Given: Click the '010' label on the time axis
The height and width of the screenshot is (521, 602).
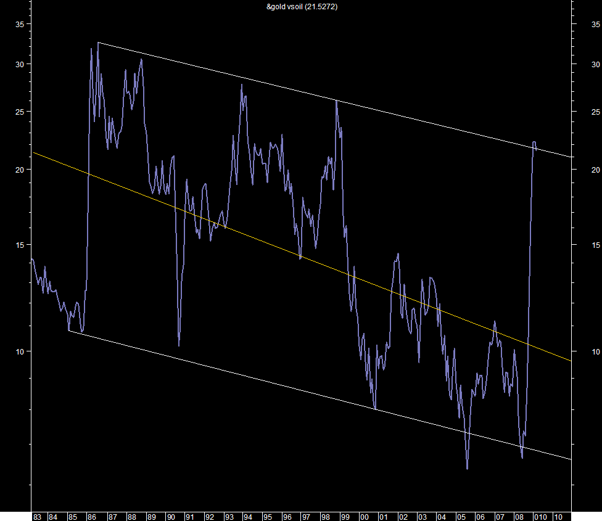Looking at the screenshot, I should coord(540,517).
